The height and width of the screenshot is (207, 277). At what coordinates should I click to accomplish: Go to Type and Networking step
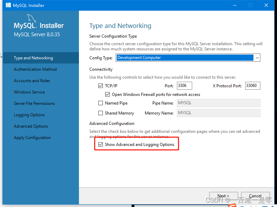pos(41,58)
